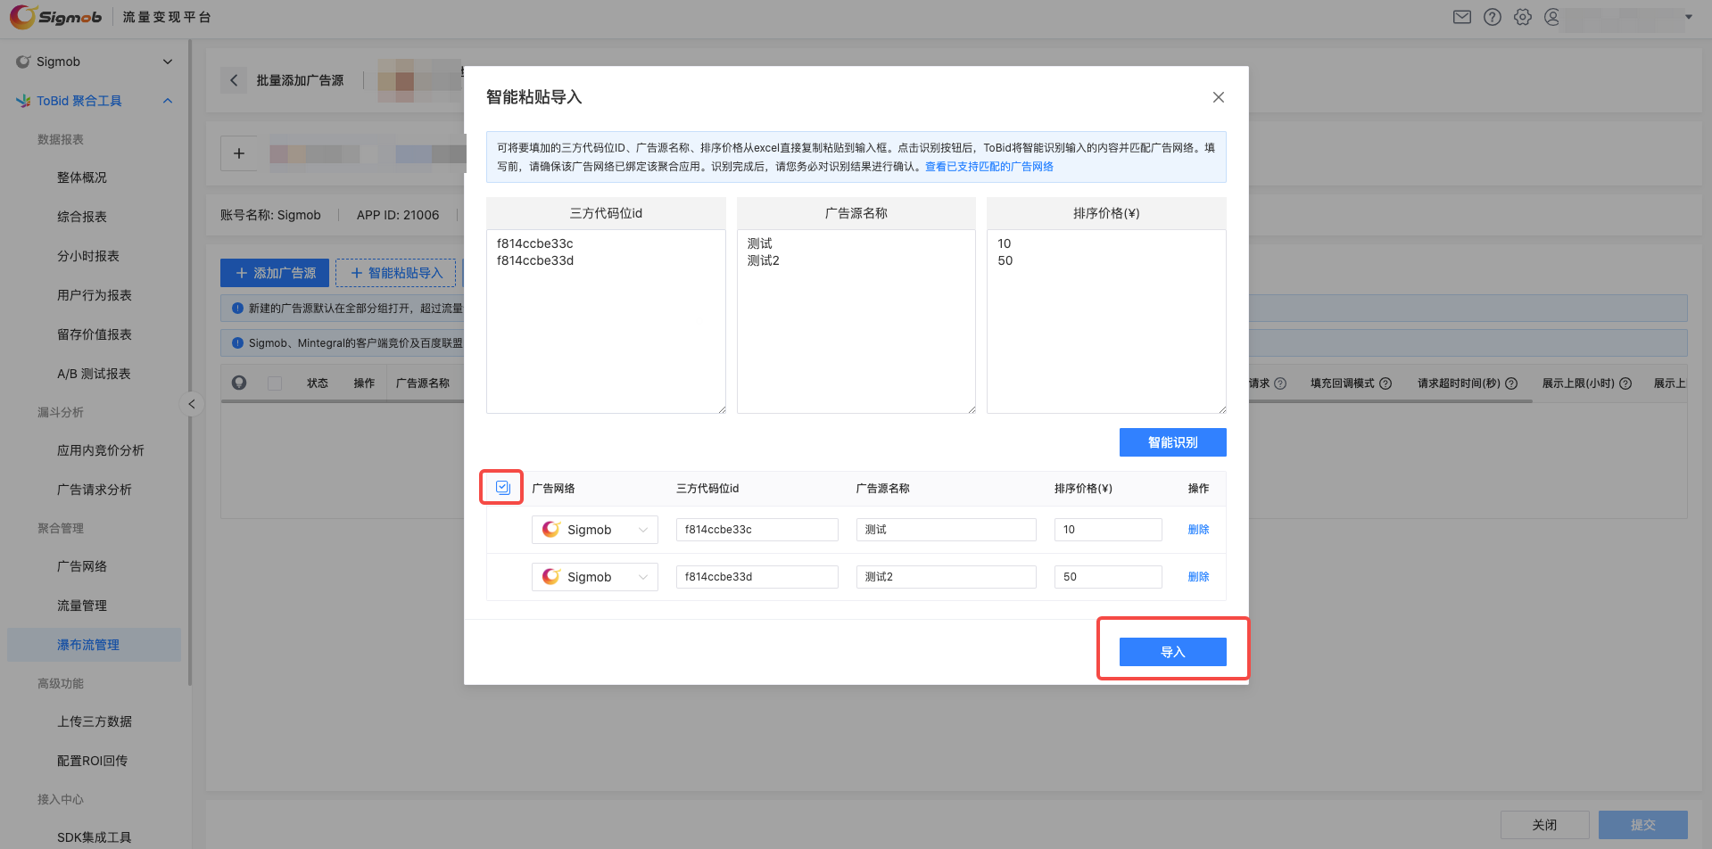Click the 智能识别 button
1712x849 pixels.
[x=1172, y=442]
